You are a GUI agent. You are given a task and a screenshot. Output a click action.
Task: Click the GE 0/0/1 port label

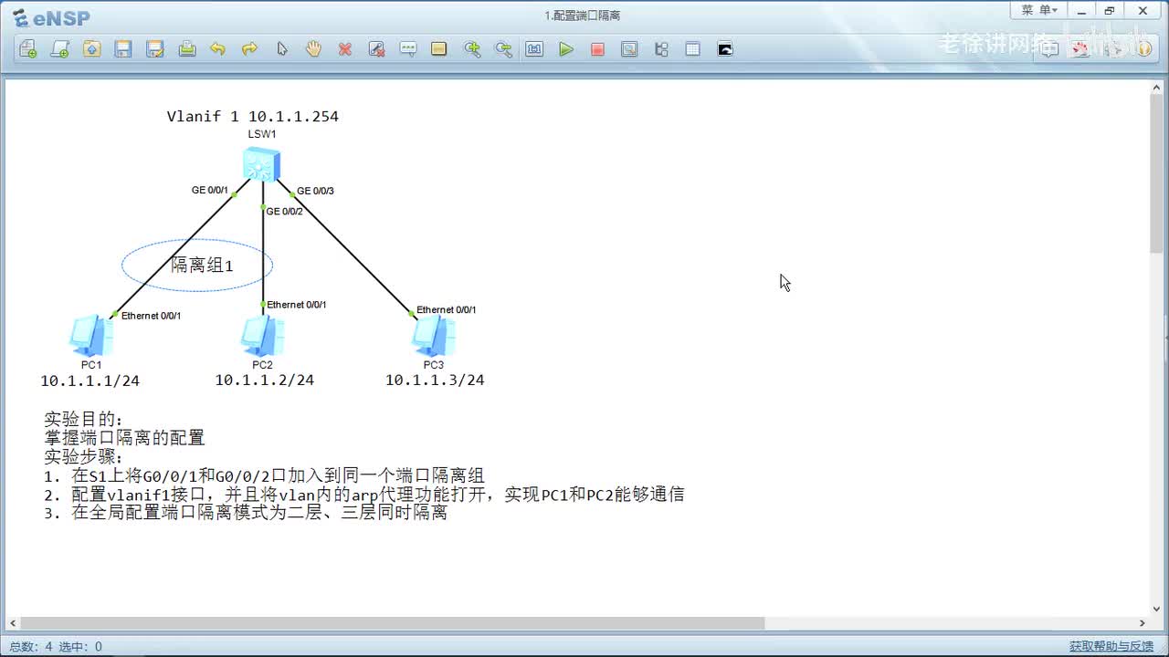coord(209,190)
